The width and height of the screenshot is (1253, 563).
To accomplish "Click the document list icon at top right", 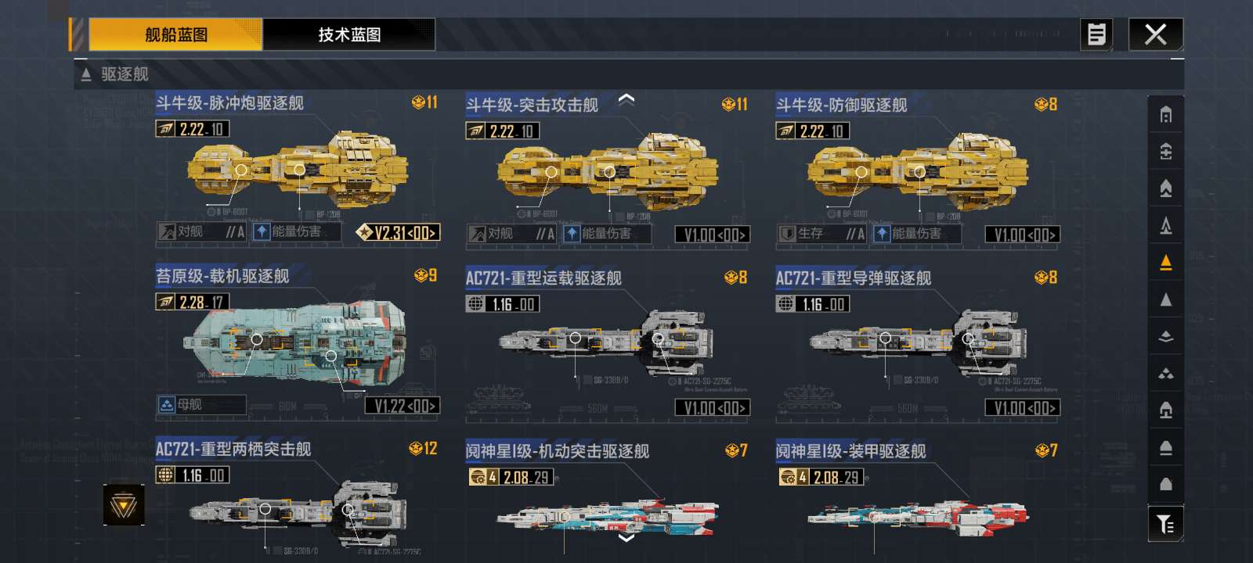I will coord(1097,34).
